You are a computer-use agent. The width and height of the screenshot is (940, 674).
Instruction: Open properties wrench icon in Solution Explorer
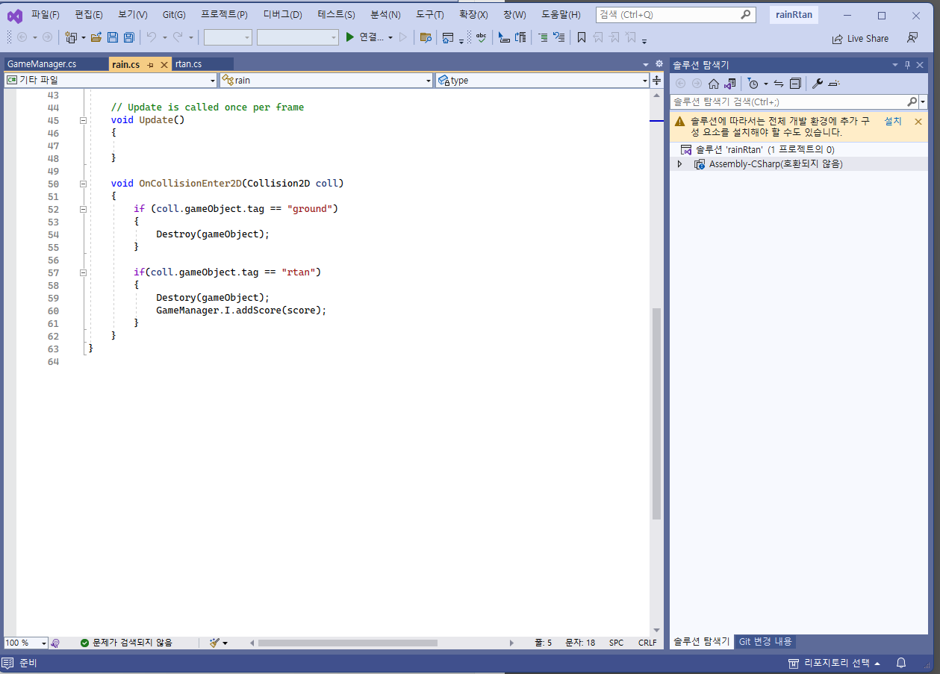tap(818, 84)
